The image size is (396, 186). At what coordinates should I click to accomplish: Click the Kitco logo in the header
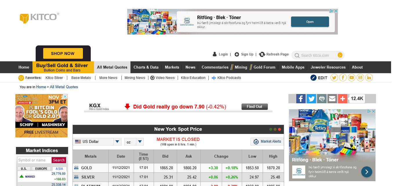(39, 18)
